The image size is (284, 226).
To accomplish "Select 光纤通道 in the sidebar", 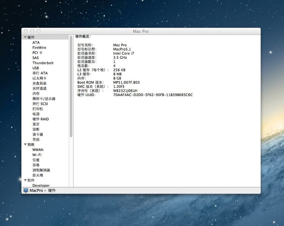I will coord(39,88).
